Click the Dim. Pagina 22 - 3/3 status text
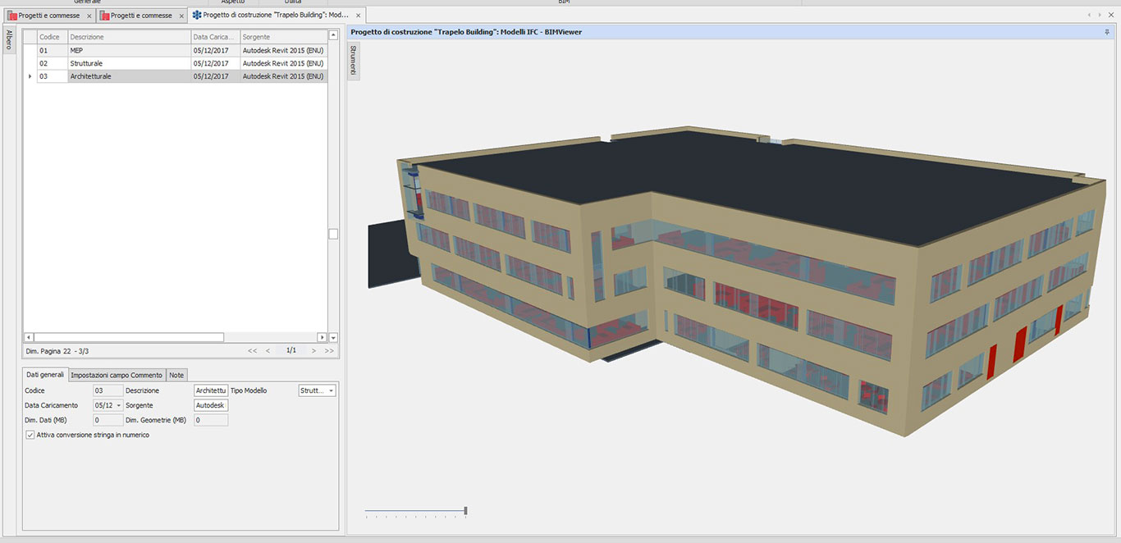This screenshot has width=1121, height=543. 57,350
